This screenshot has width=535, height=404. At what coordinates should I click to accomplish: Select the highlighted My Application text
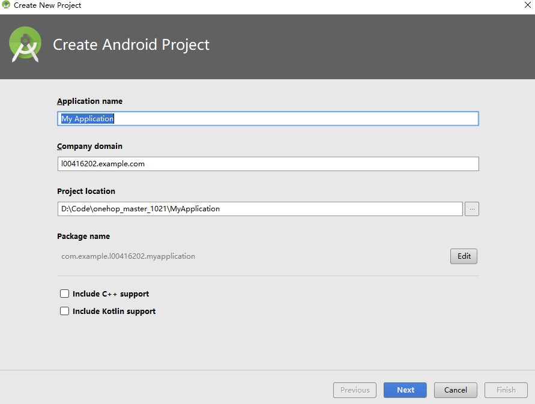(x=86, y=118)
